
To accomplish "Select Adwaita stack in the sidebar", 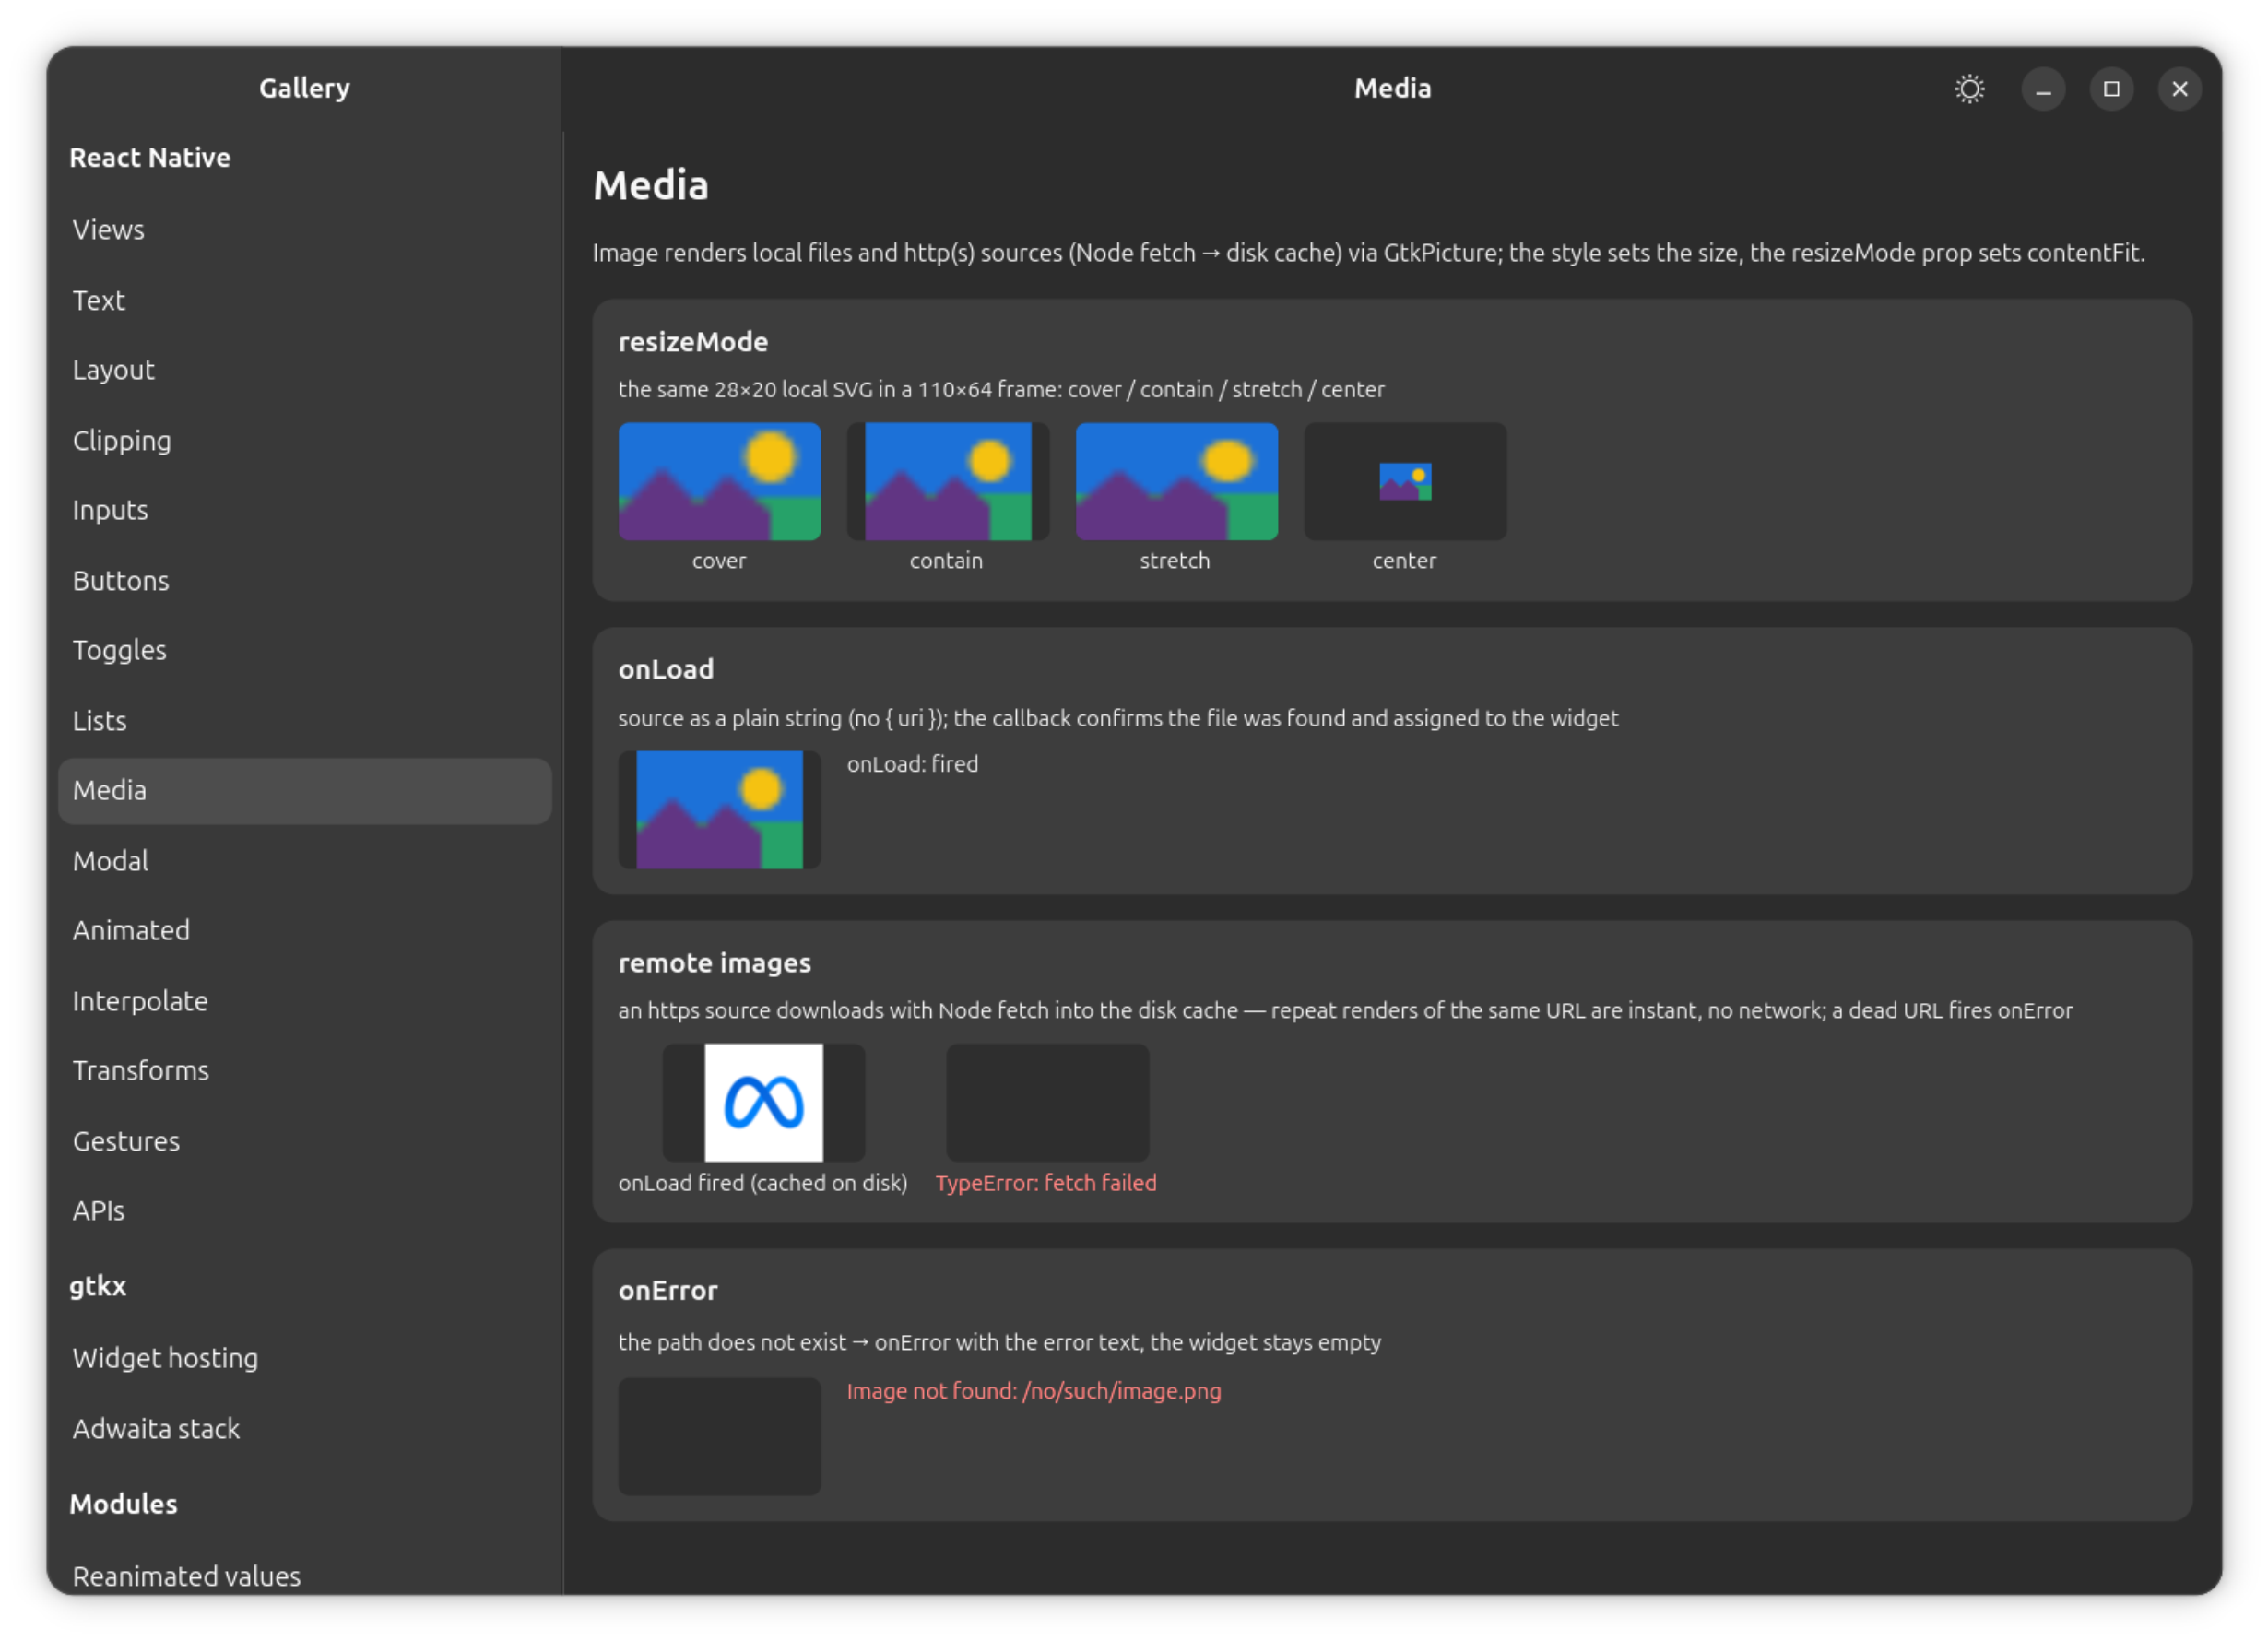I will [305, 1428].
